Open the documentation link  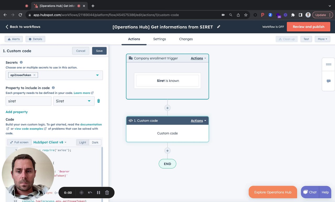pos(91,124)
